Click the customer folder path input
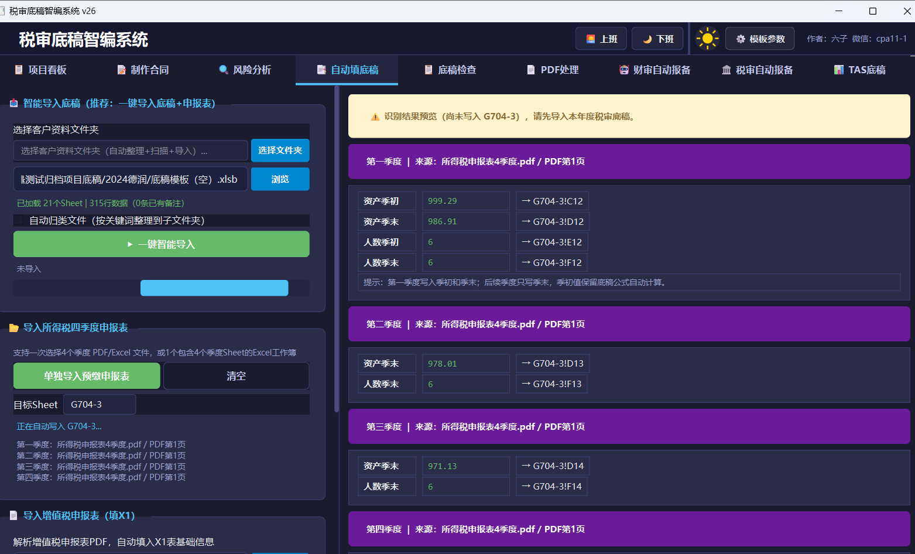The height and width of the screenshot is (554, 915). click(x=131, y=151)
